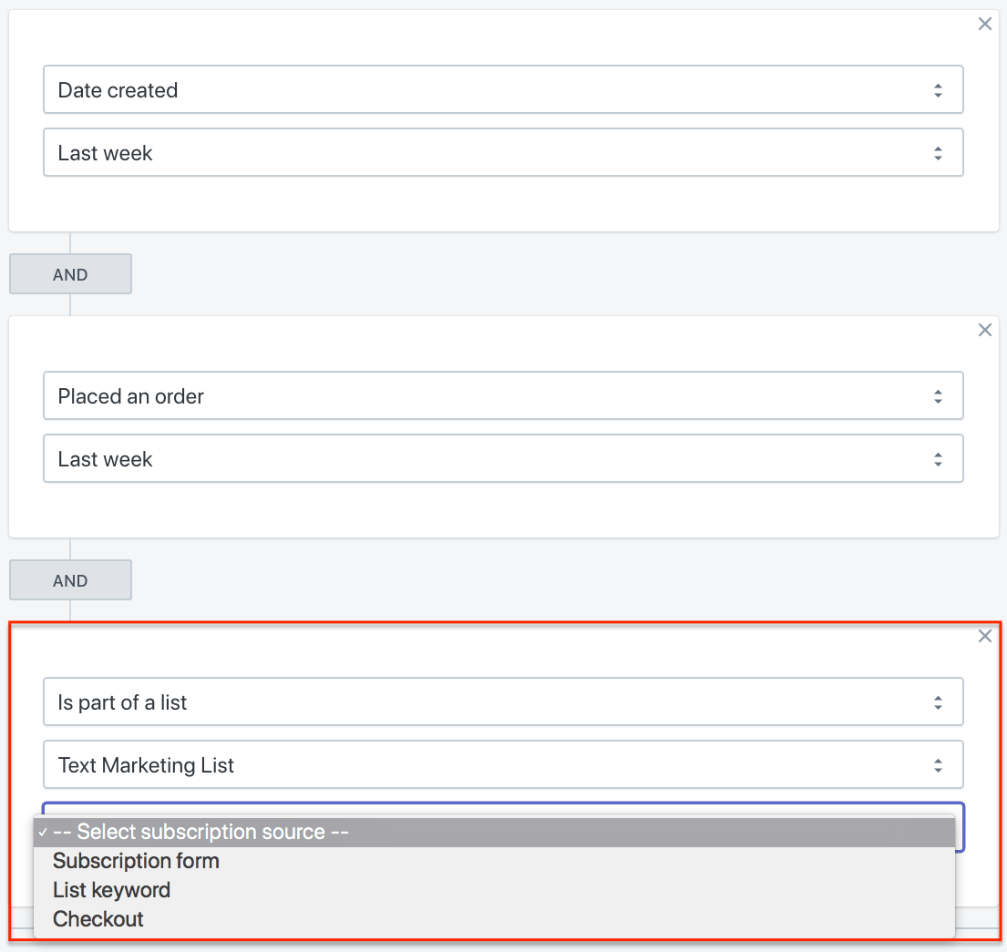Click the up-down arrows on Placed an order selector

(938, 396)
